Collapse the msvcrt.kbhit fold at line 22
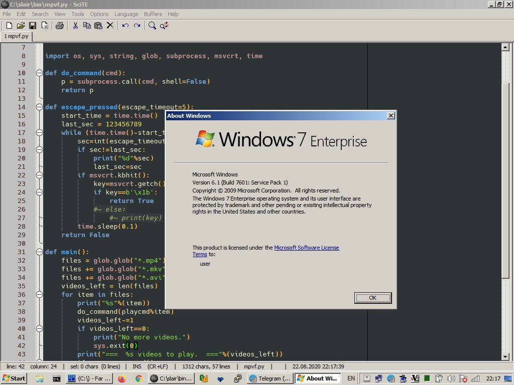The width and height of the screenshot is (514, 385). click(39, 175)
